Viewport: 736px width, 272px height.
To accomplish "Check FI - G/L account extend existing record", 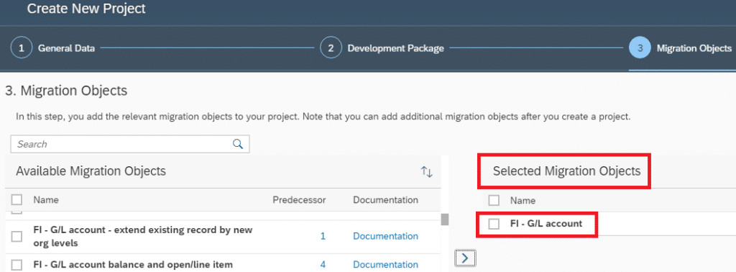I will click(x=17, y=236).
